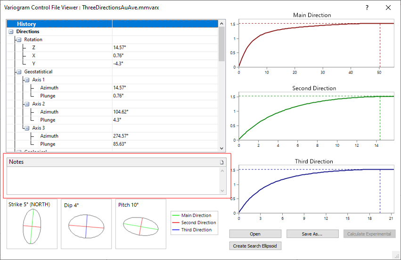Click inside the Notes text area
This screenshot has height=260, width=401.
(x=113, y=180)
